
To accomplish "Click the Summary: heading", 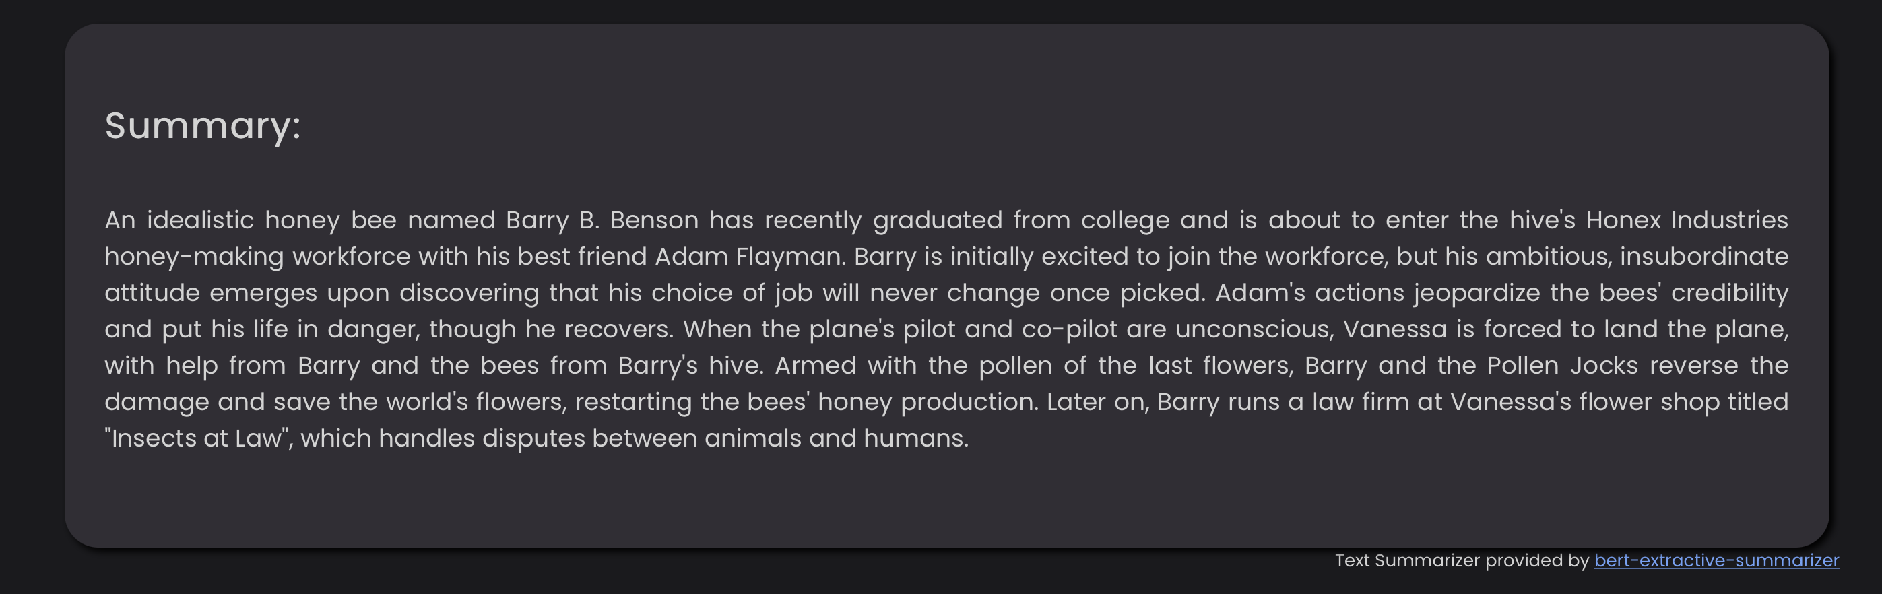I will (x=202, y=126).
